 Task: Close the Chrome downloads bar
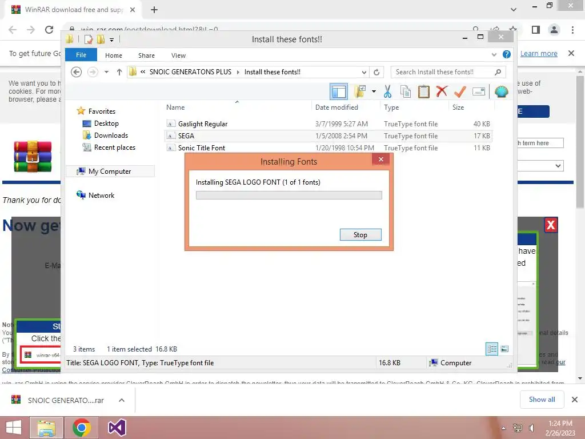(575, 400)
